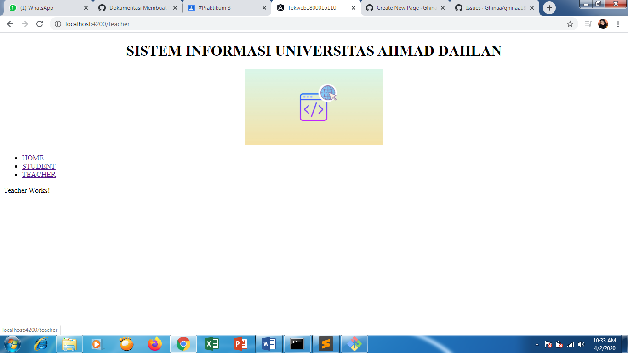628x353 pixels.
Task: Close the Issues Ghinaa tab
Action: pyautogui.click(x=531, y=8)
